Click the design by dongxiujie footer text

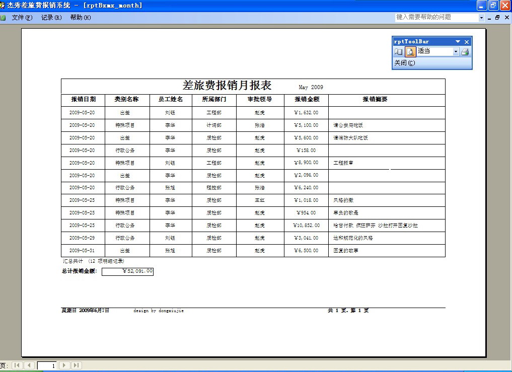coord(159,311)
